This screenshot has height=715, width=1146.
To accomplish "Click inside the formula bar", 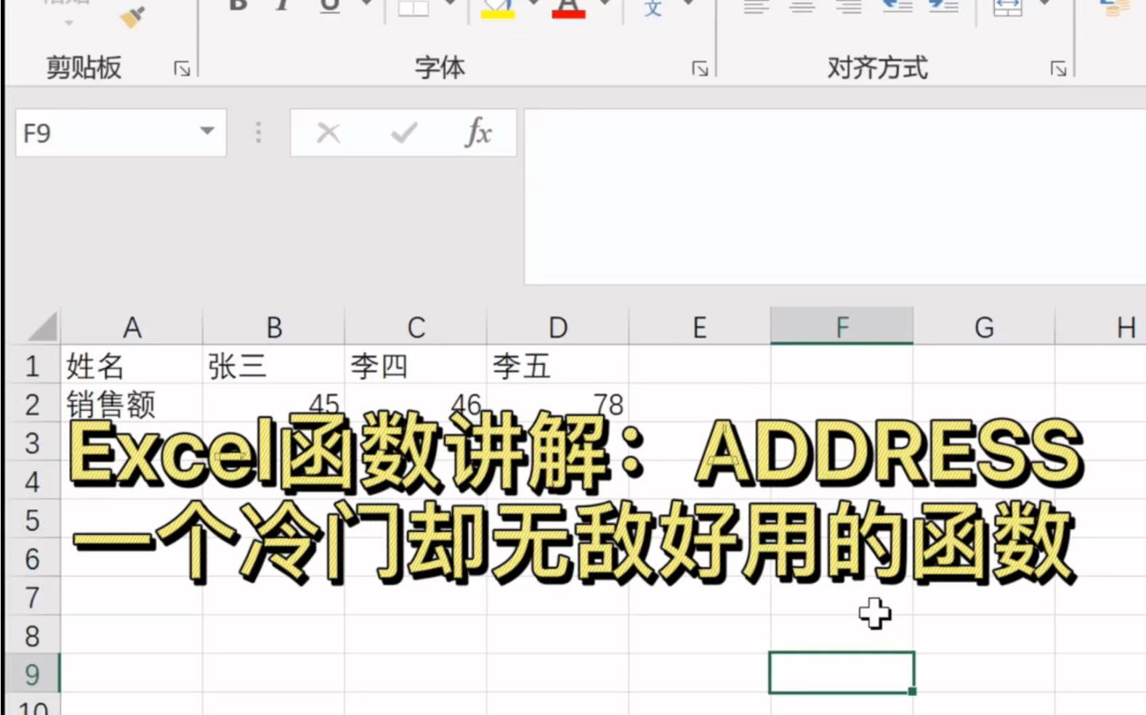I will (834, 196).
